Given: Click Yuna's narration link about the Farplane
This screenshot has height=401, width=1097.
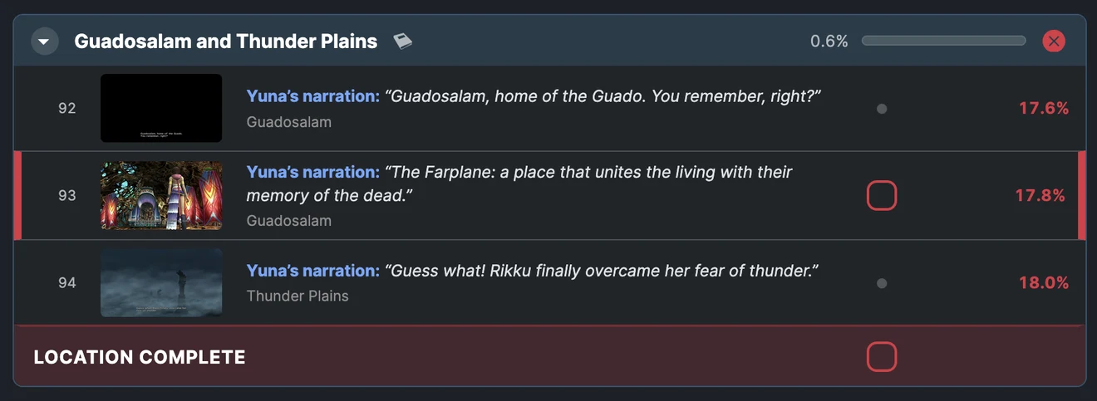Looking at the screenshot, I should coord(313,172).
